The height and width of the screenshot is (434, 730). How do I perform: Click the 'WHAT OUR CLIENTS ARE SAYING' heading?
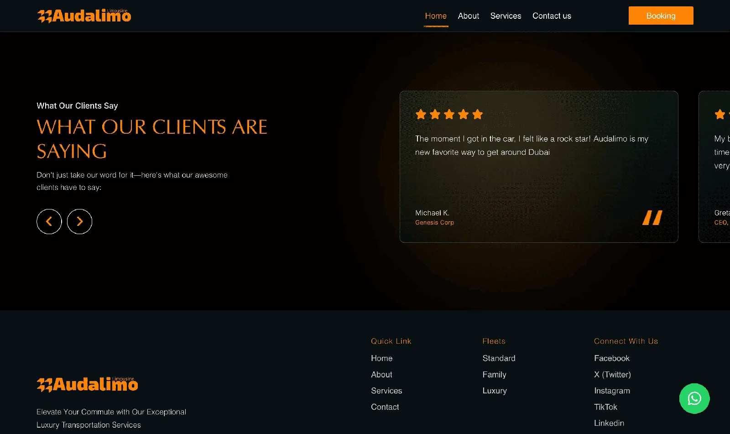pos(152,139)
